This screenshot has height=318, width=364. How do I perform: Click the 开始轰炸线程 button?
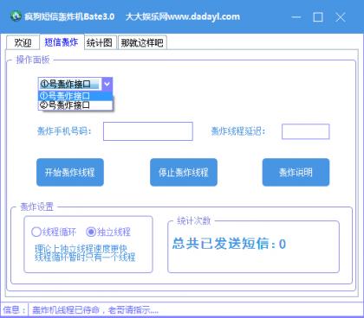click(x=70, y=172)
